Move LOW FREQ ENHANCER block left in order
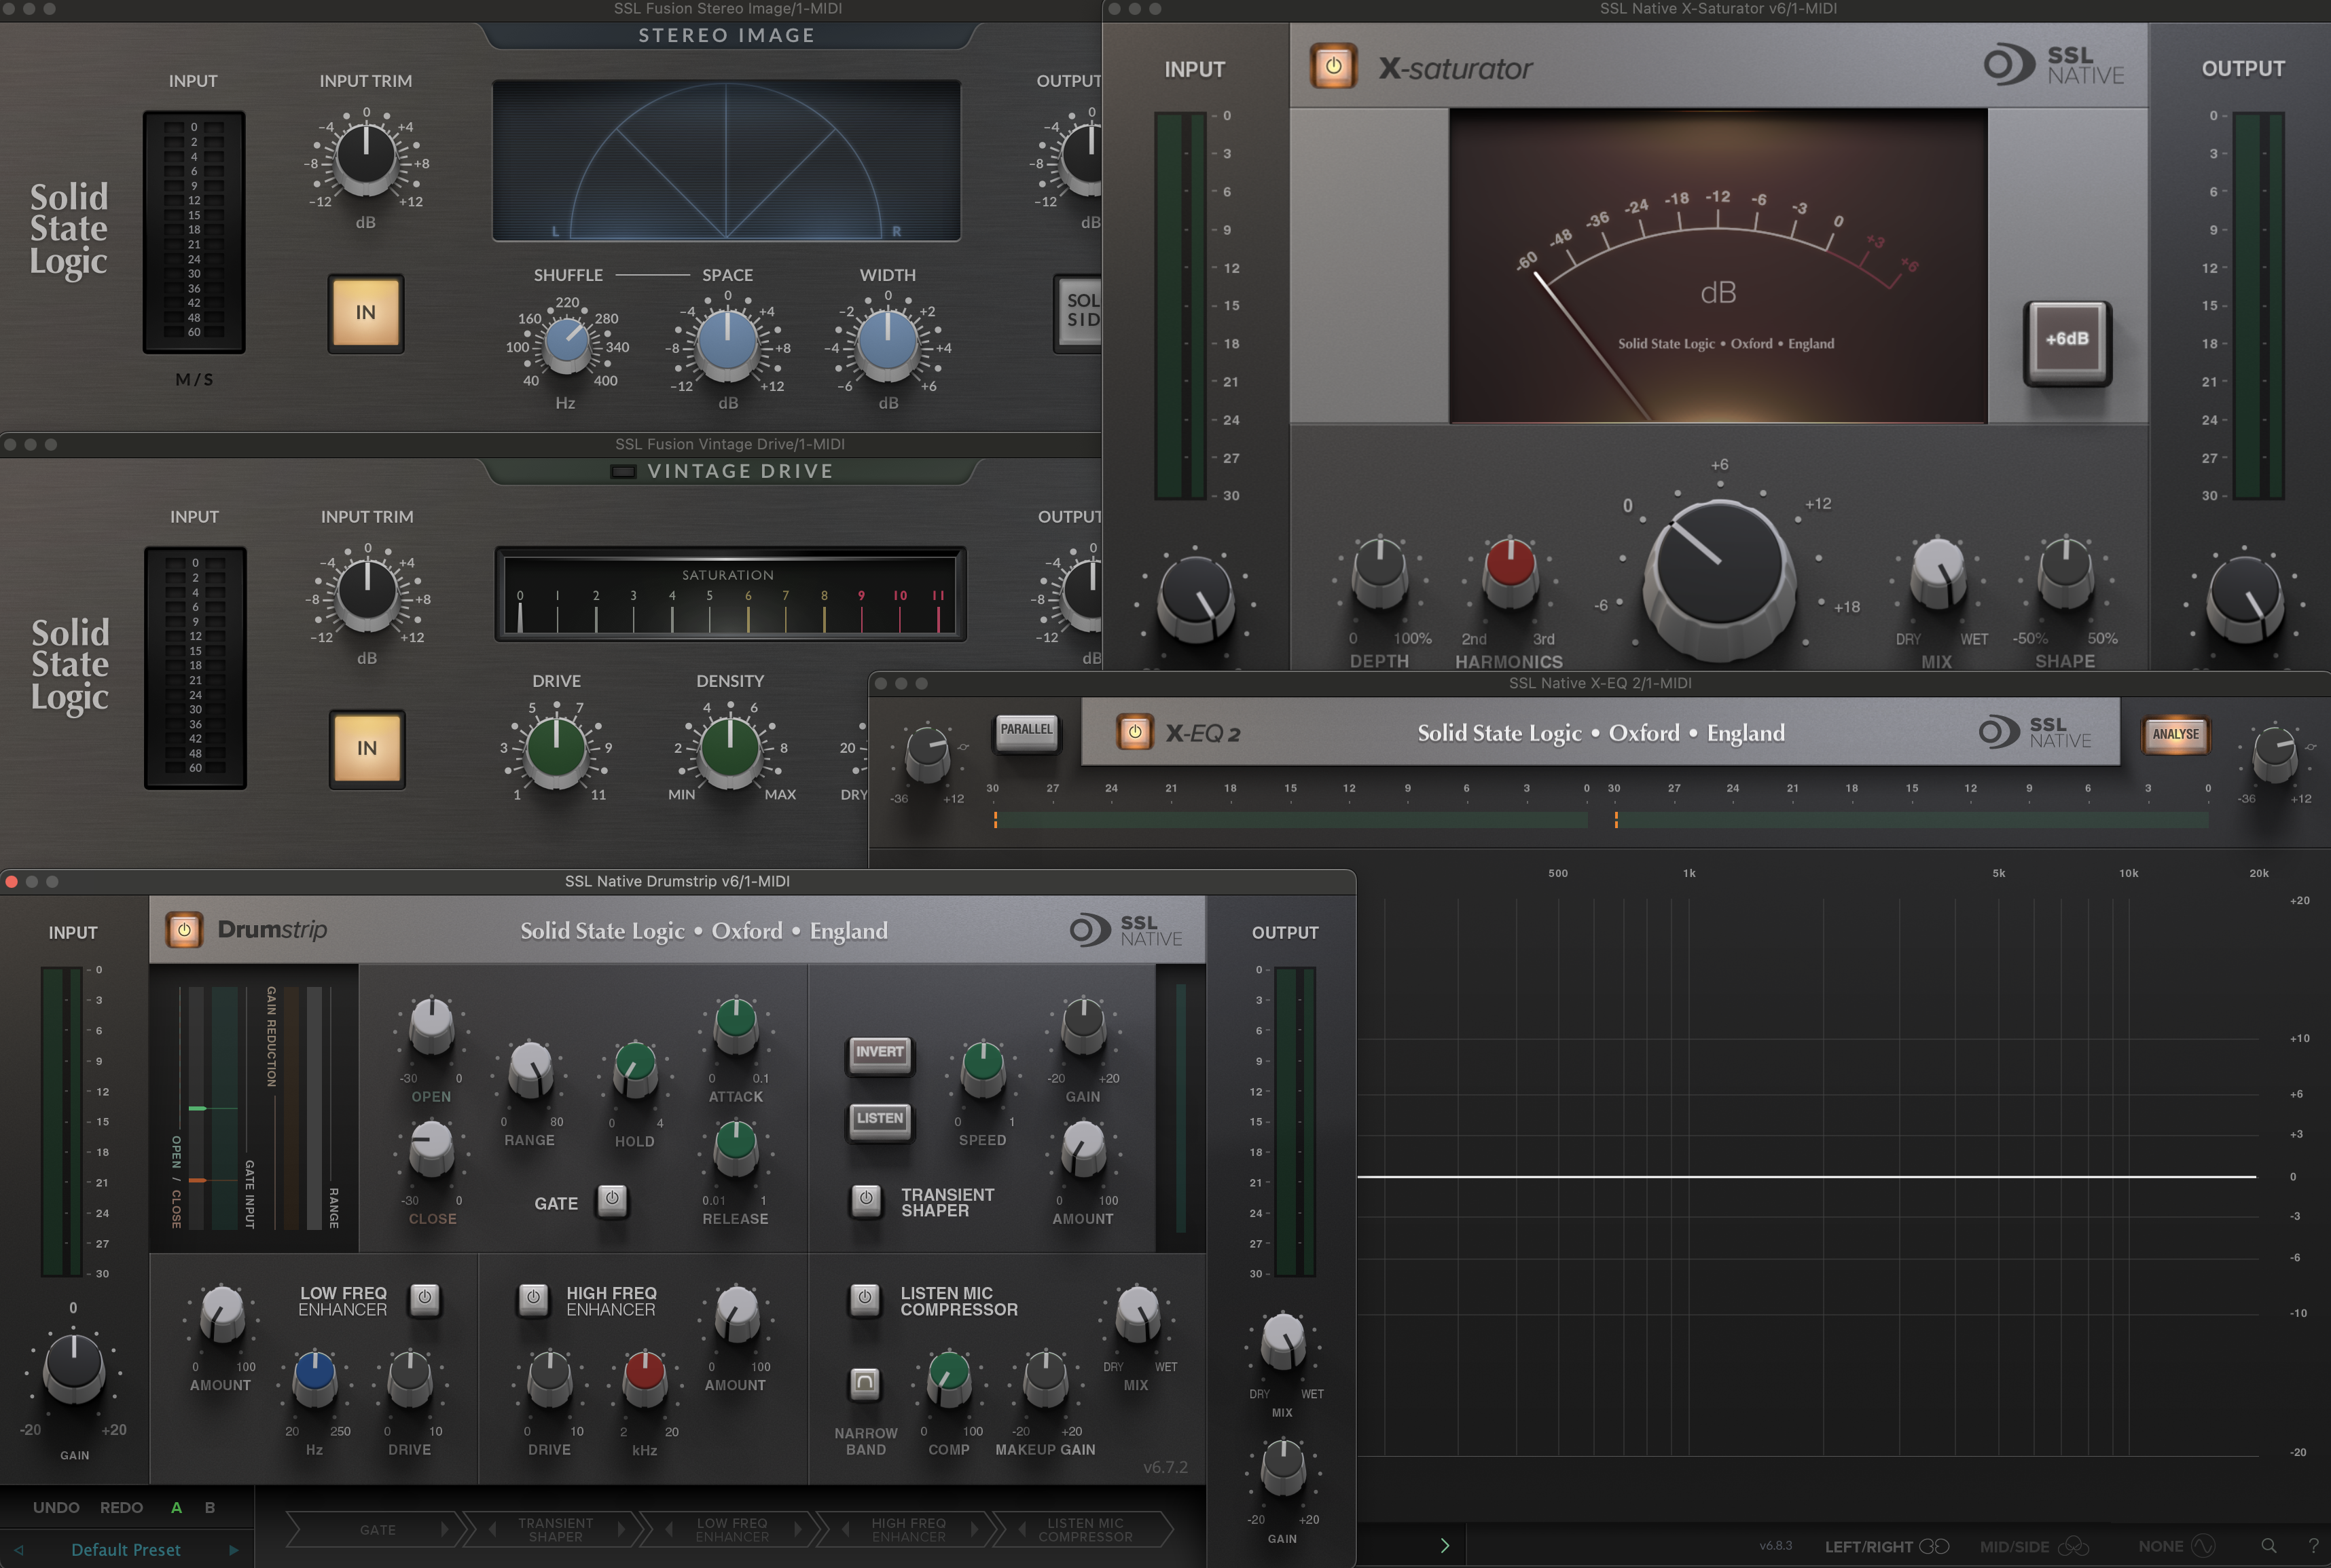 pyautogui.click(x=668, y=1529)
